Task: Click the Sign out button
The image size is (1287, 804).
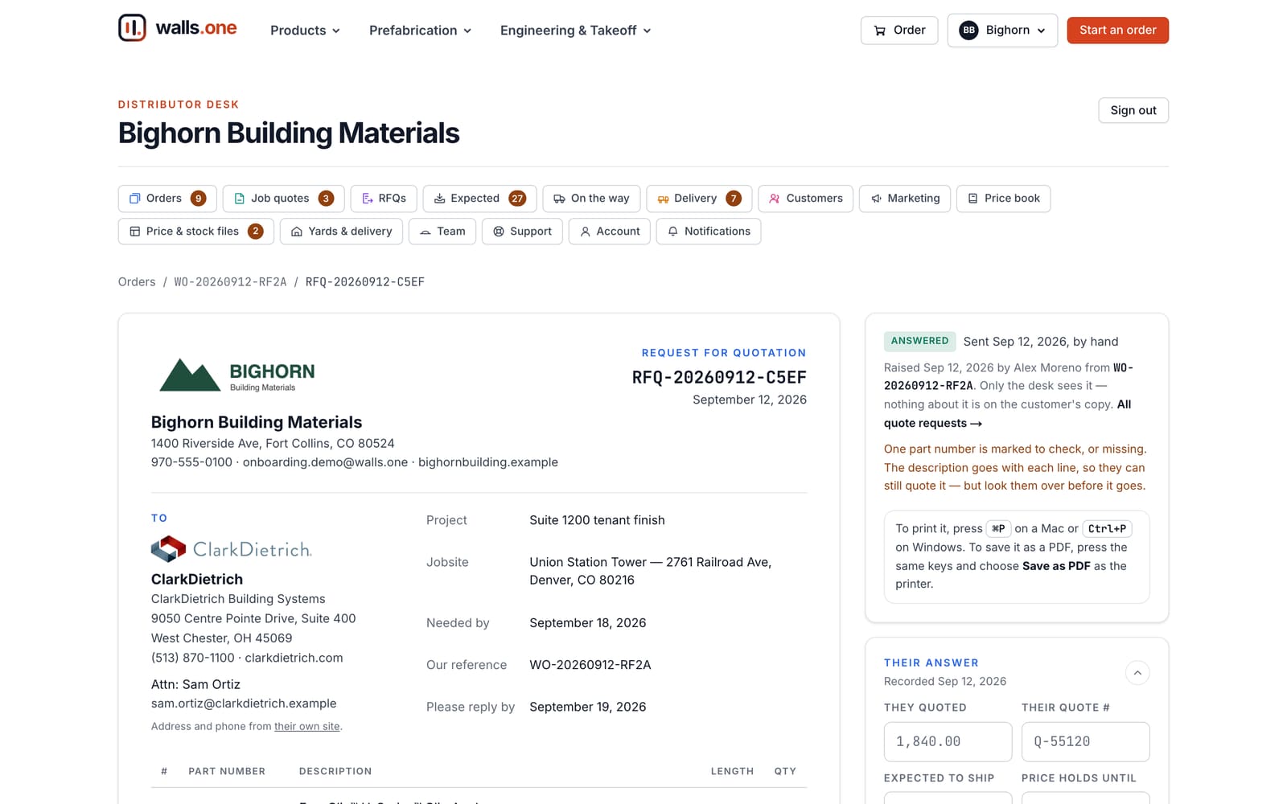Action: 1133,110
